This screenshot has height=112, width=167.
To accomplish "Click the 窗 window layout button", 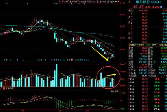I will pos(100,2).
